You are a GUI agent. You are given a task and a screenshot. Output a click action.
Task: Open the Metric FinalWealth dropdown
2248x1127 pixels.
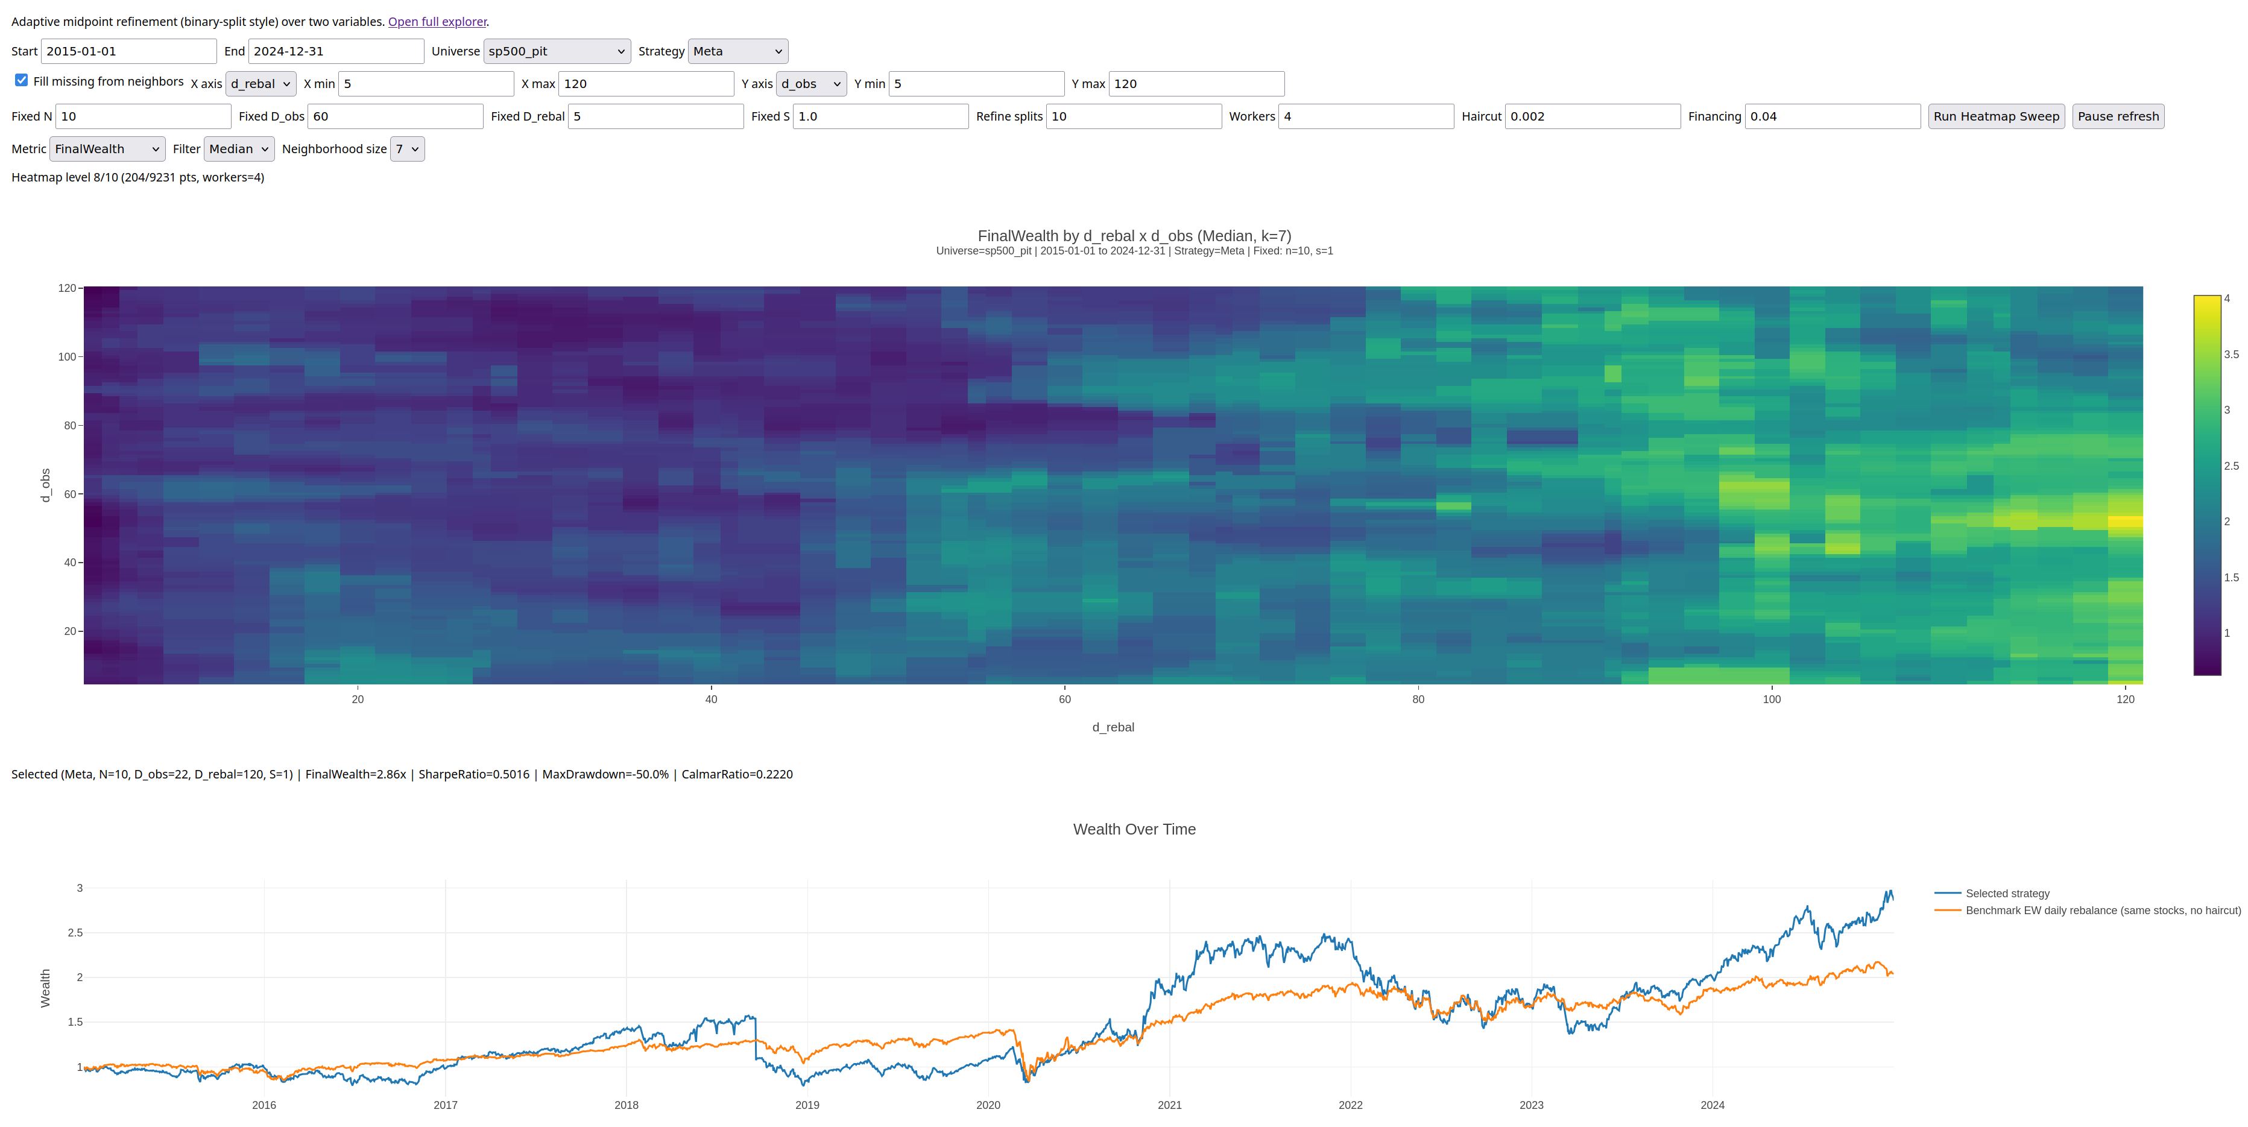pos(107,150)
